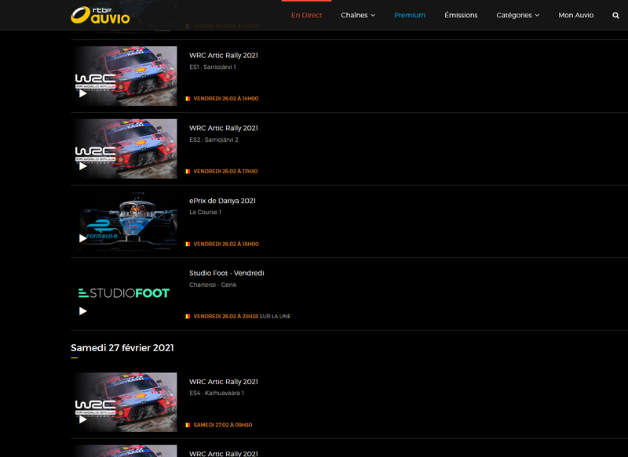The width and height of the screenshot is (628, 457).
Task: Open the Émissions page
Action: (461, 15)
